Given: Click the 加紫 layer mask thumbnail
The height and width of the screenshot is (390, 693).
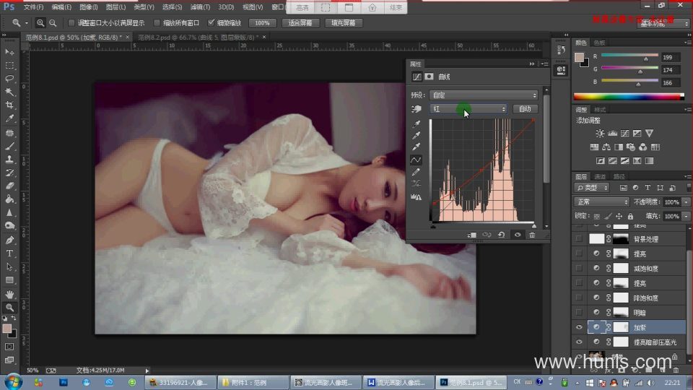Looking at the screenshot, I should coord(621,327).
